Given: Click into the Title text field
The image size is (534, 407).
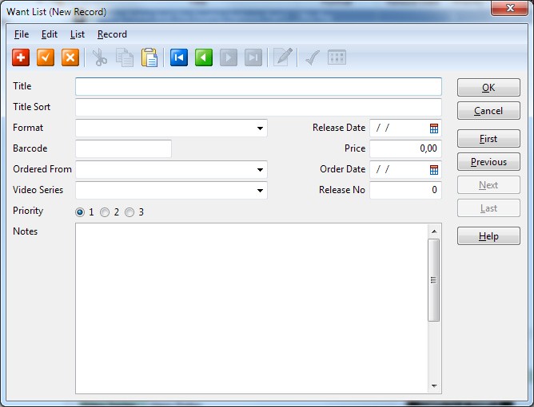Looking at the screenshot, I should pyautogui.click(x=258, y=86).
